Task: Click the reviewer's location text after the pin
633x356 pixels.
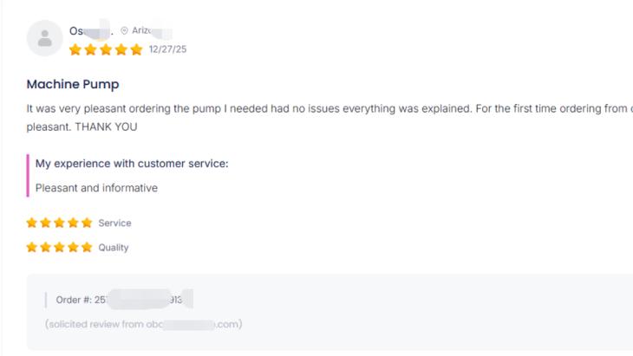Action: coord(142,30)
